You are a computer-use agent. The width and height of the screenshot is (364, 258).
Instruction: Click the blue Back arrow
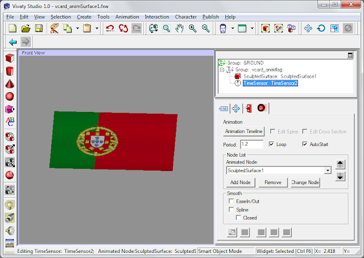13,42
